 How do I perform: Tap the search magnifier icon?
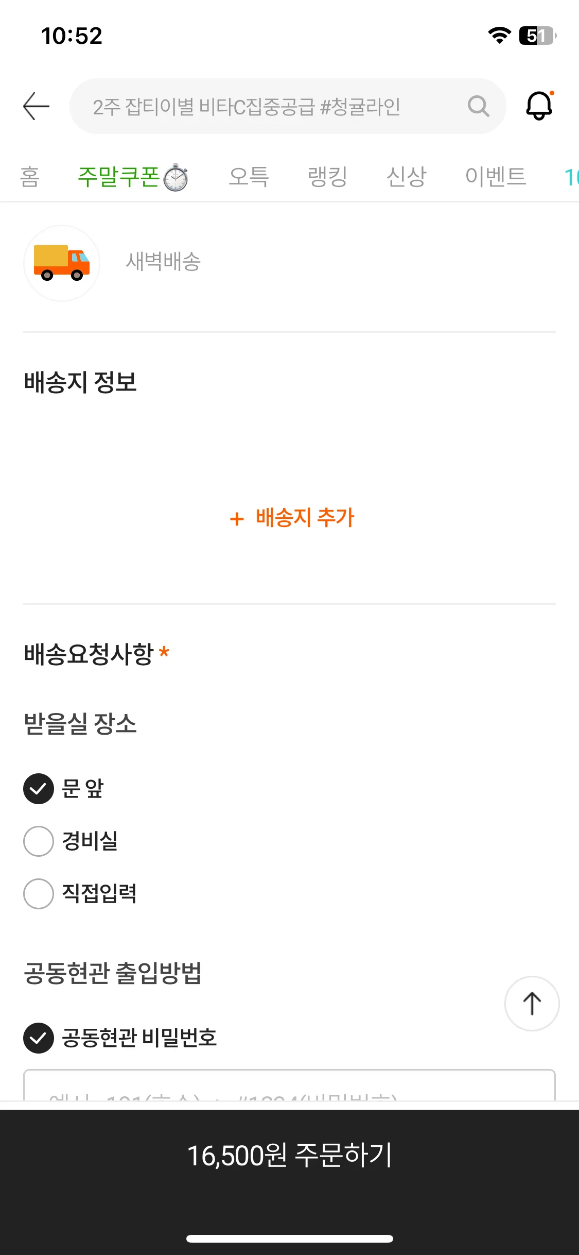pos(478,106)
